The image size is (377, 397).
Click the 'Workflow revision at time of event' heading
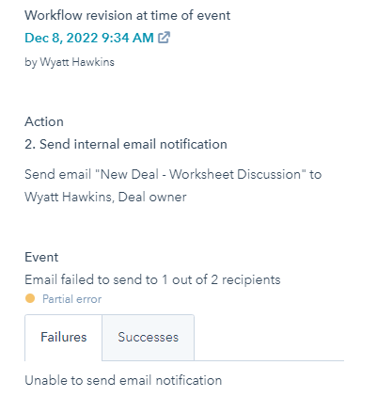tap(127, 15)
